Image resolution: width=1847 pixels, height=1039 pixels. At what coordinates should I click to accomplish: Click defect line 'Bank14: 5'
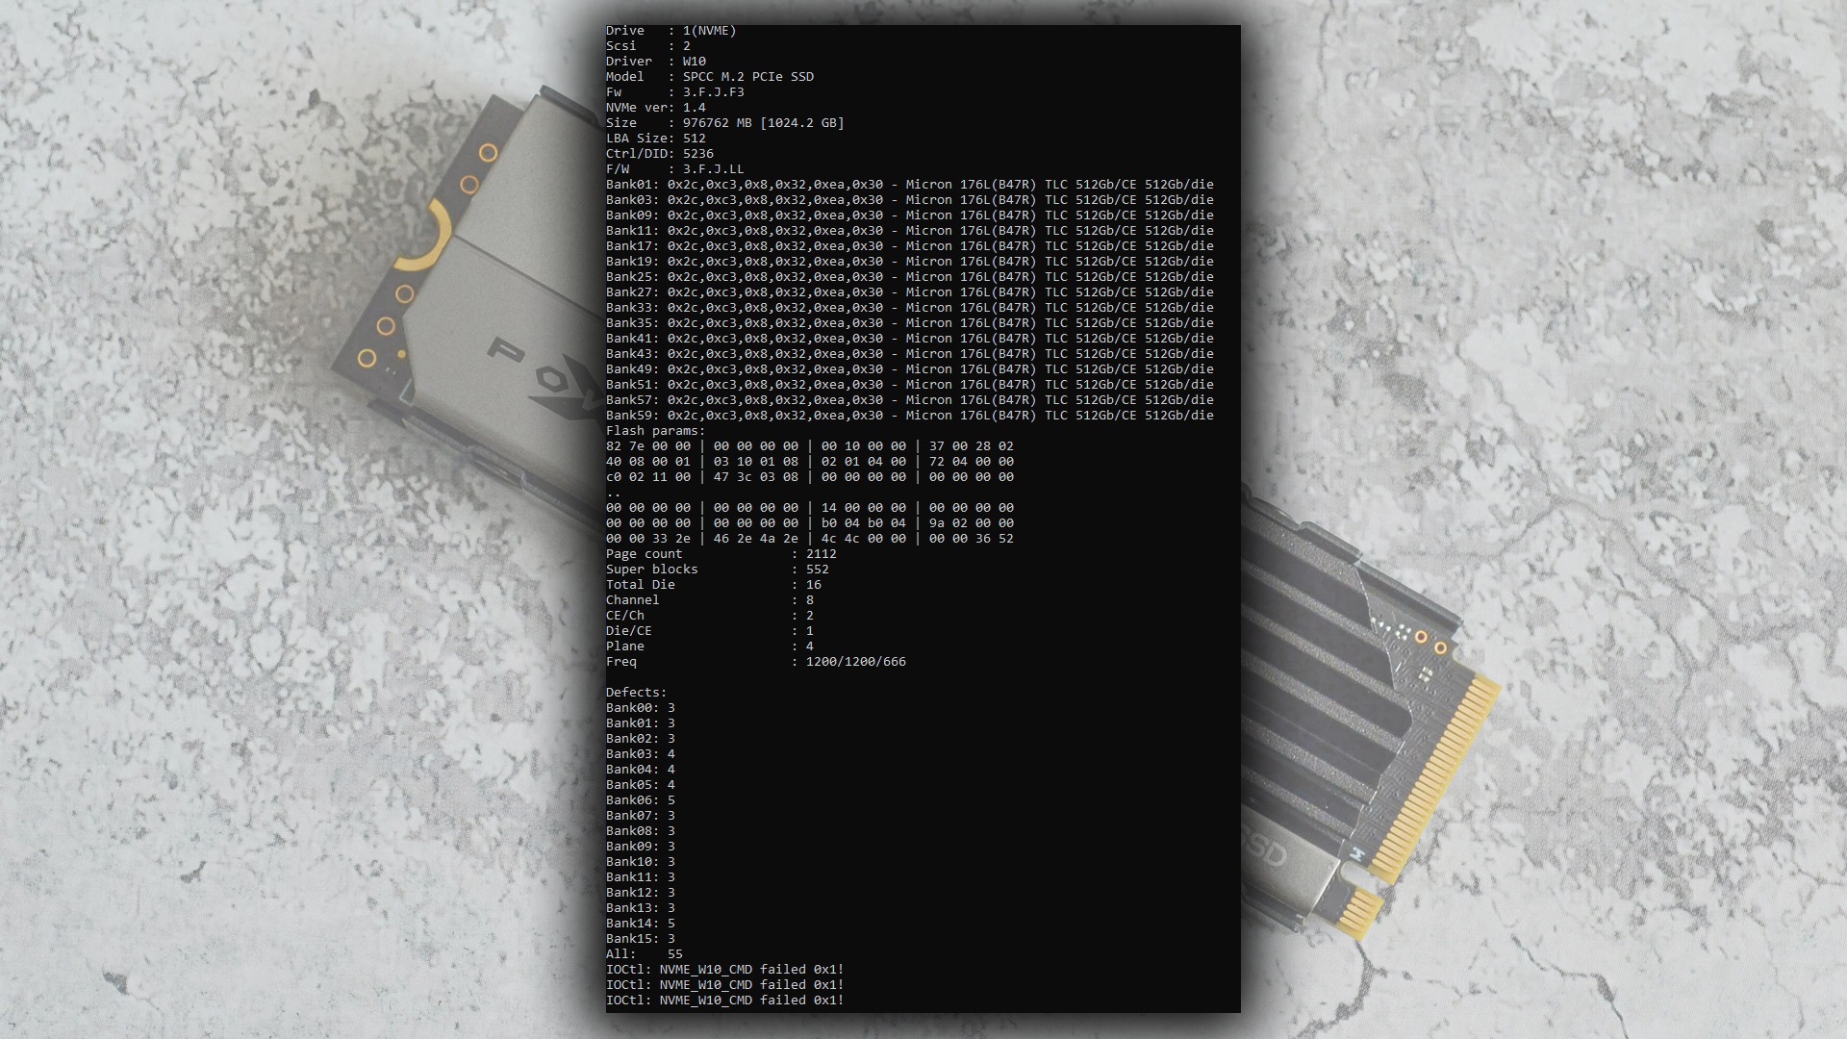tap(641, 924)
